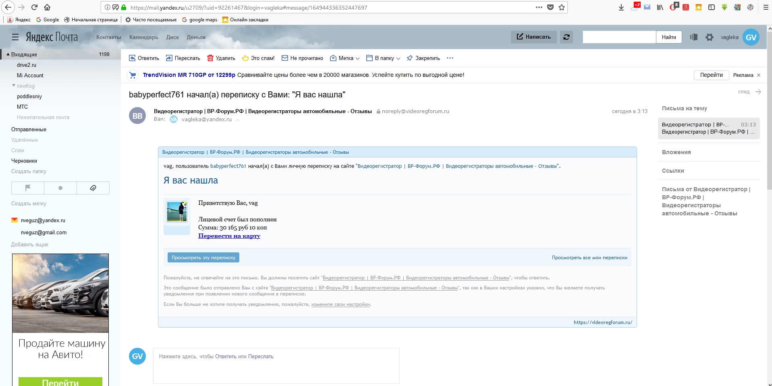Click the mail search input field

tap(619, 37)
